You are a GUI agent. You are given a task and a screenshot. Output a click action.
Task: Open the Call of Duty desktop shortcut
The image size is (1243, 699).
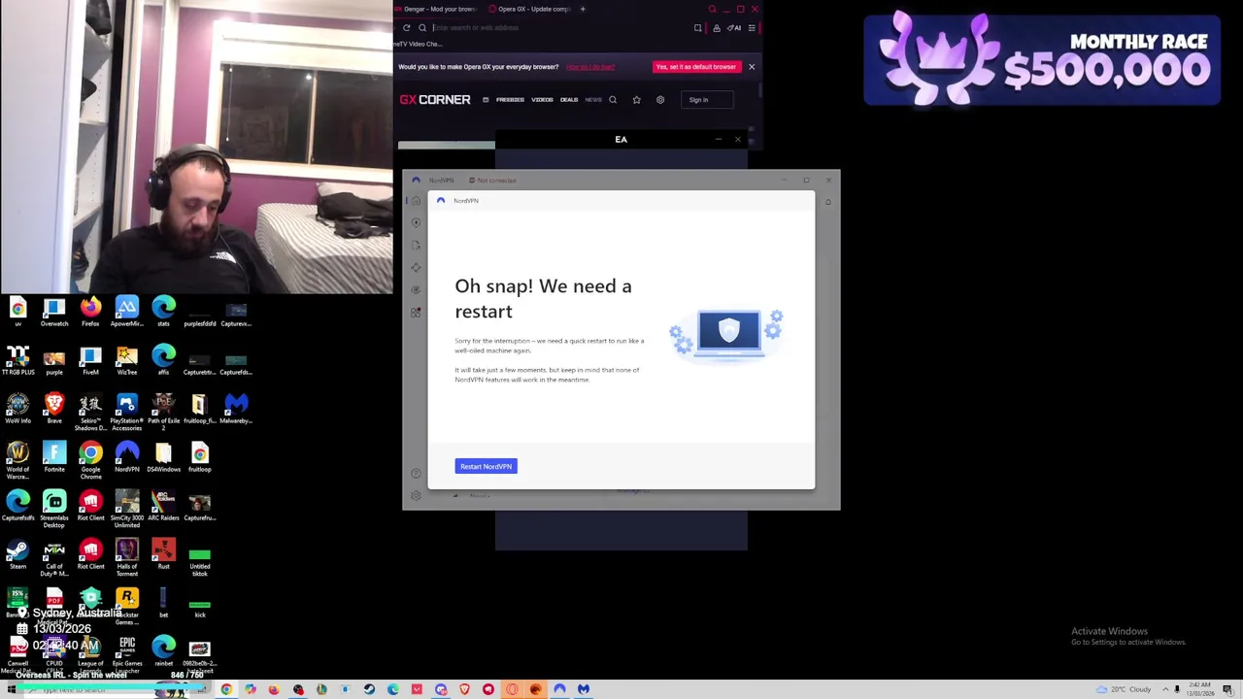[x=54, y=557]
